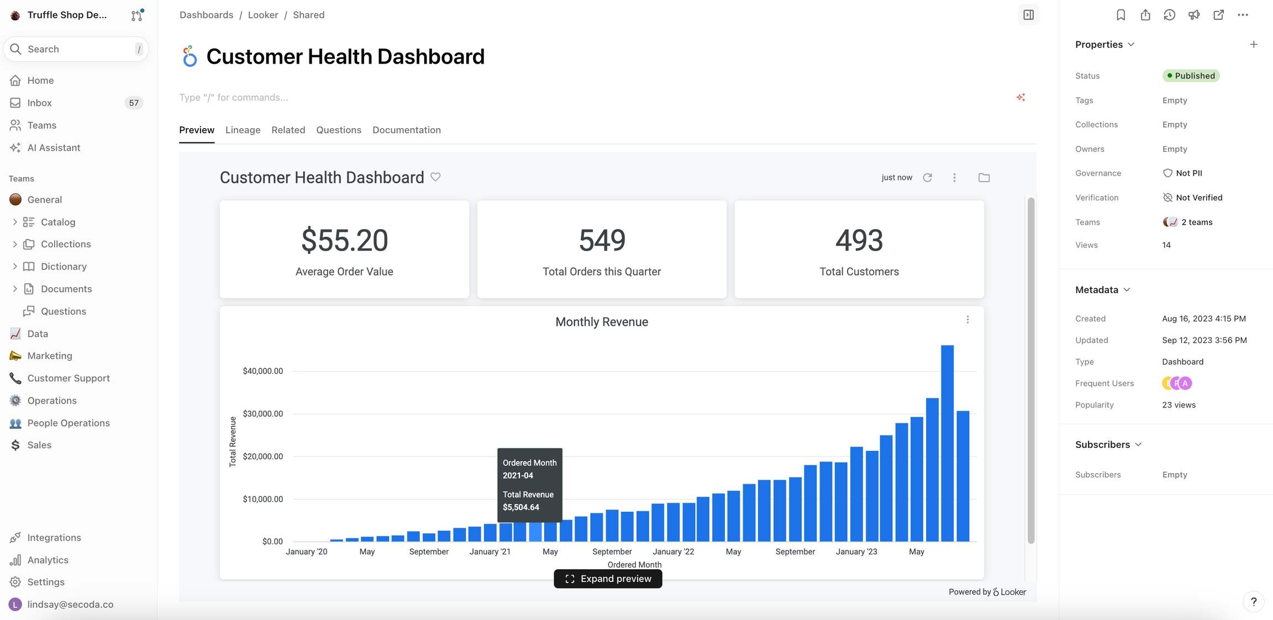The image size is (1273, 620).
Task: Switch to the Lineage tab
Action: coord(243,130)
